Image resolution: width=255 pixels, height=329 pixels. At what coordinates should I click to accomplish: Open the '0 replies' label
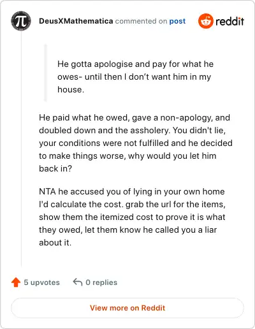point(101,282)
